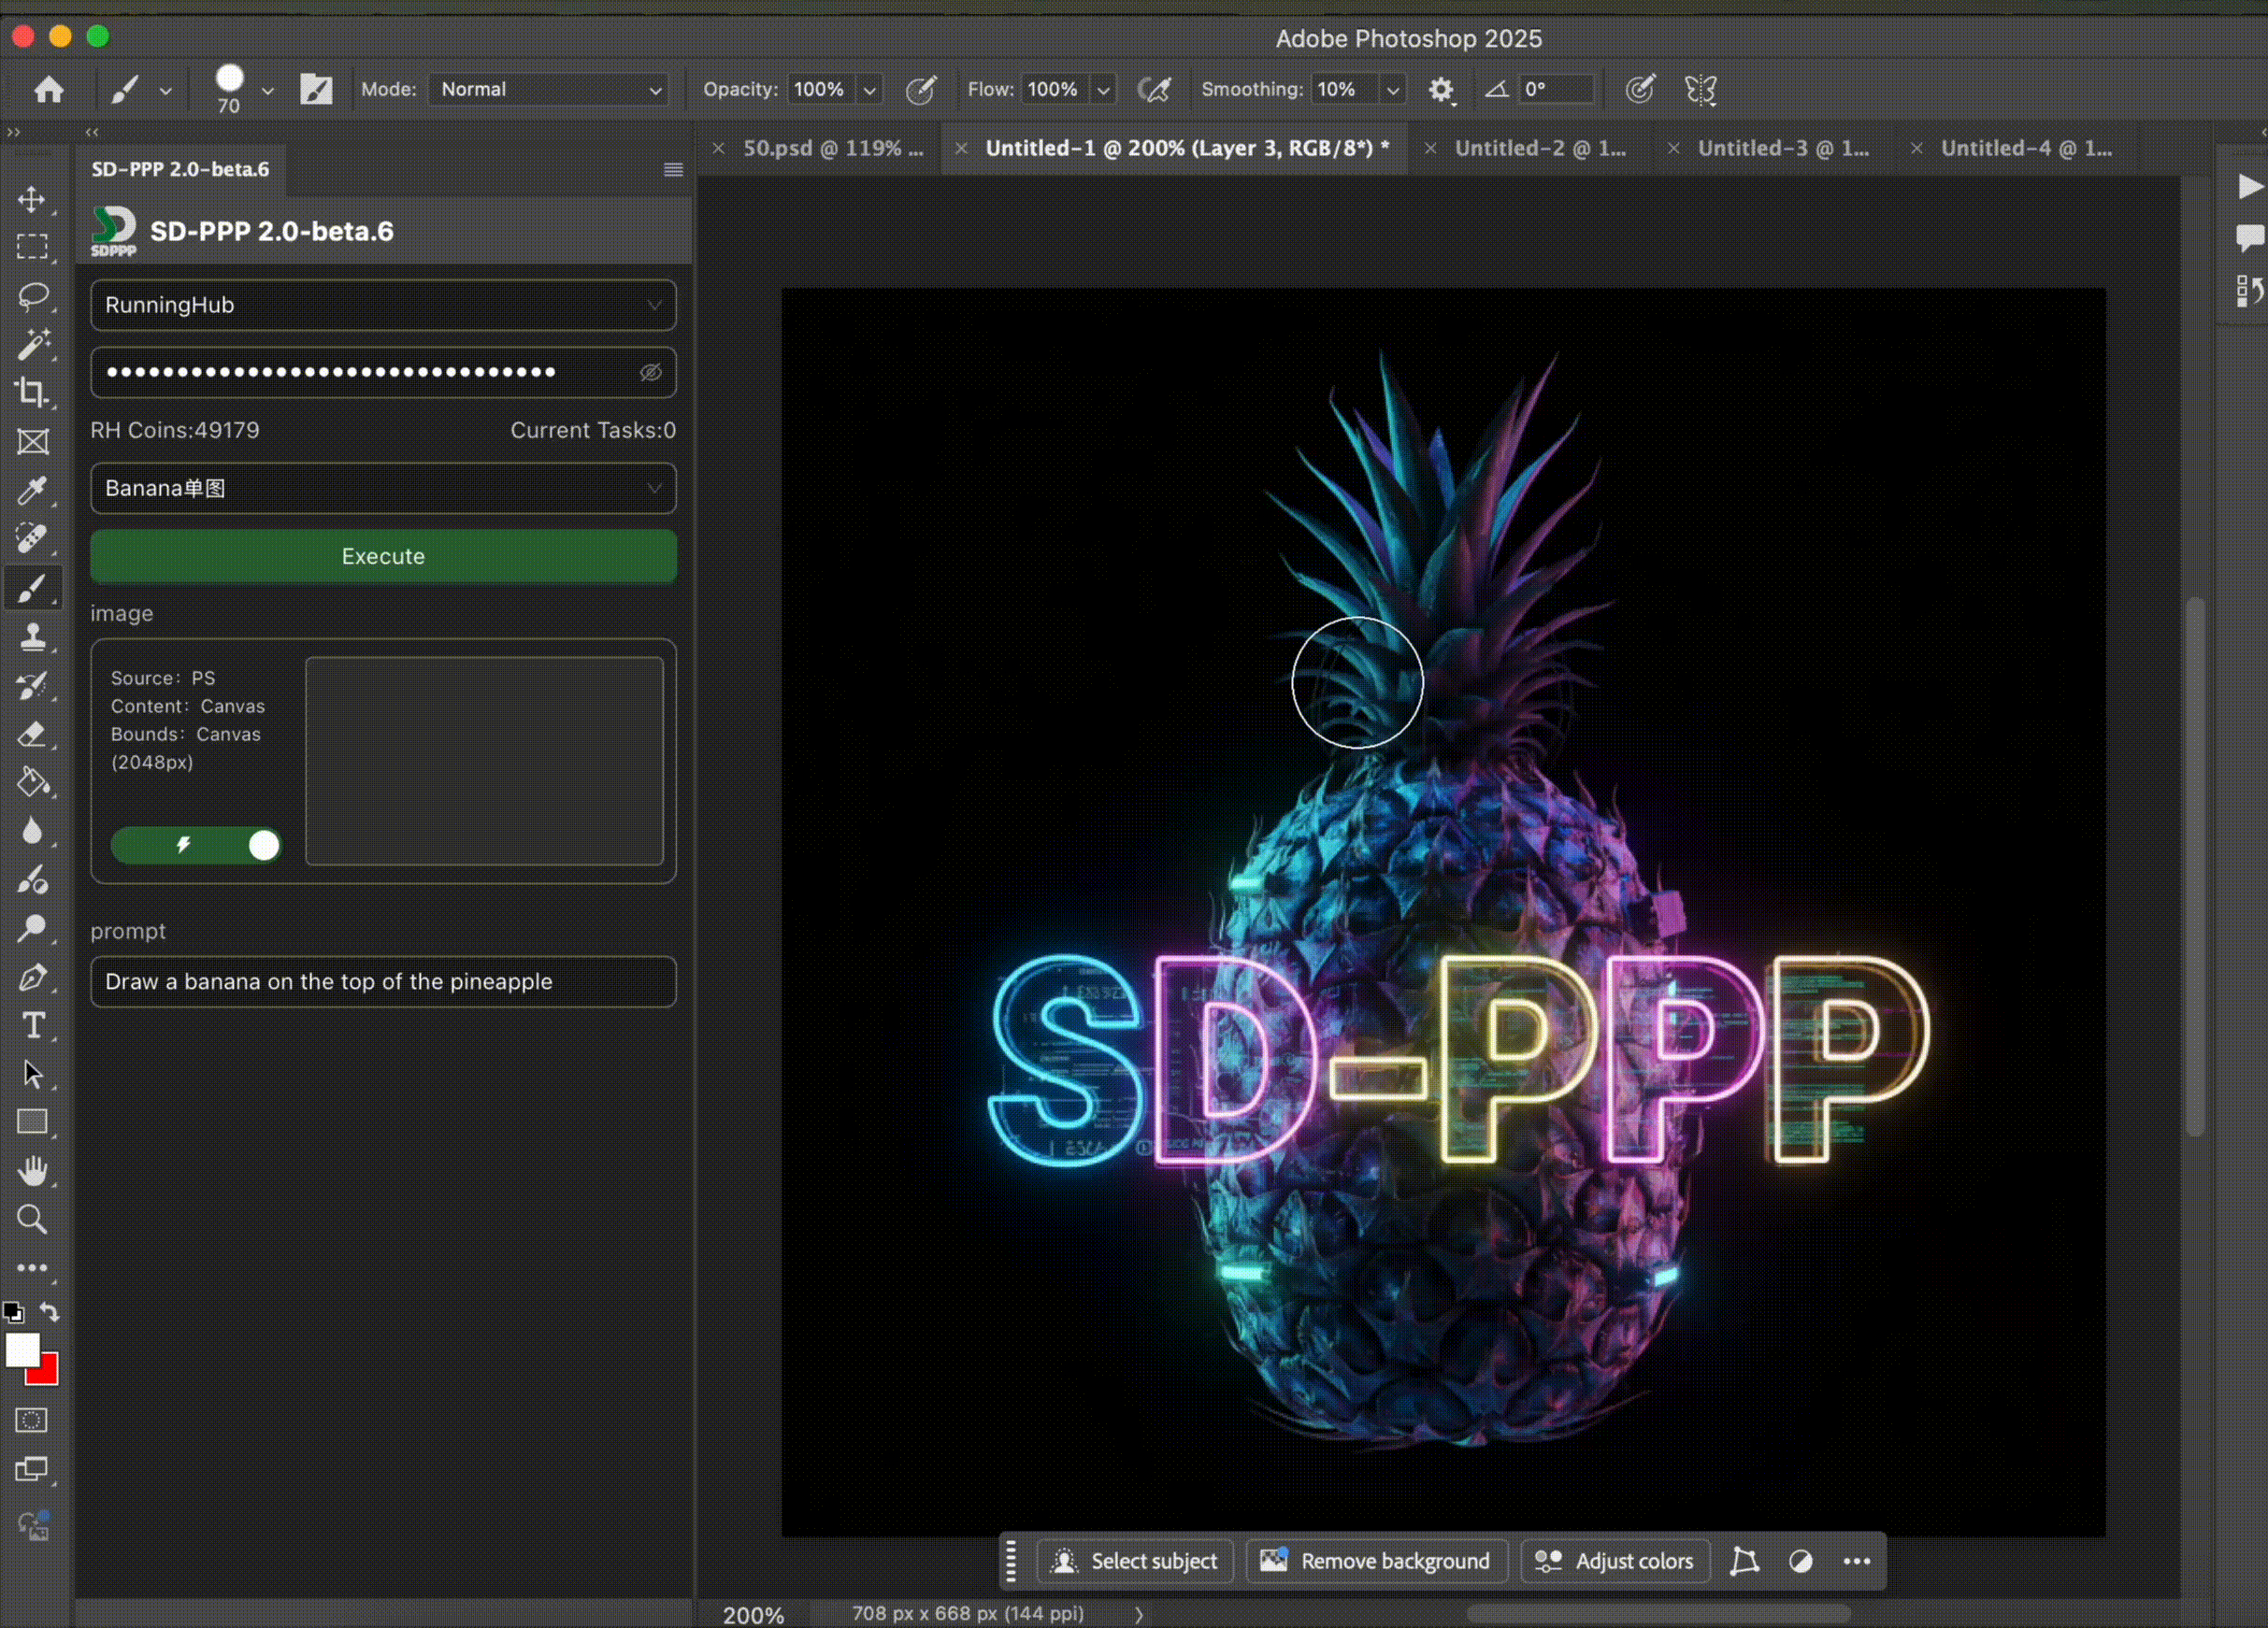
Task: Pick the Eraser tool
Action: [x=33, y=735]
